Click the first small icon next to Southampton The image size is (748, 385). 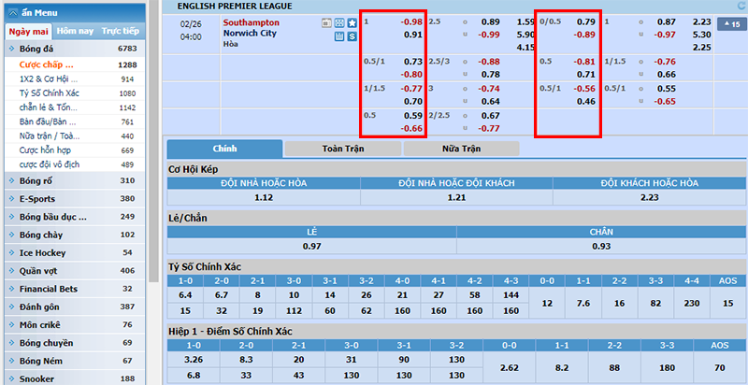pos(326,21)
